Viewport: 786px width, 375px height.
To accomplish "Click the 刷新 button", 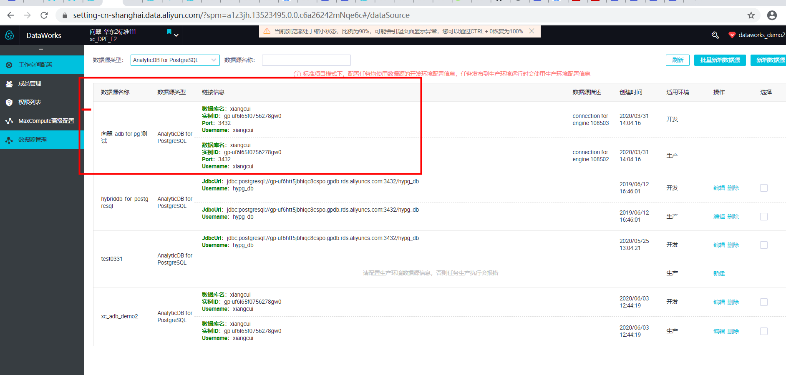I will click(x=678, y=60).
